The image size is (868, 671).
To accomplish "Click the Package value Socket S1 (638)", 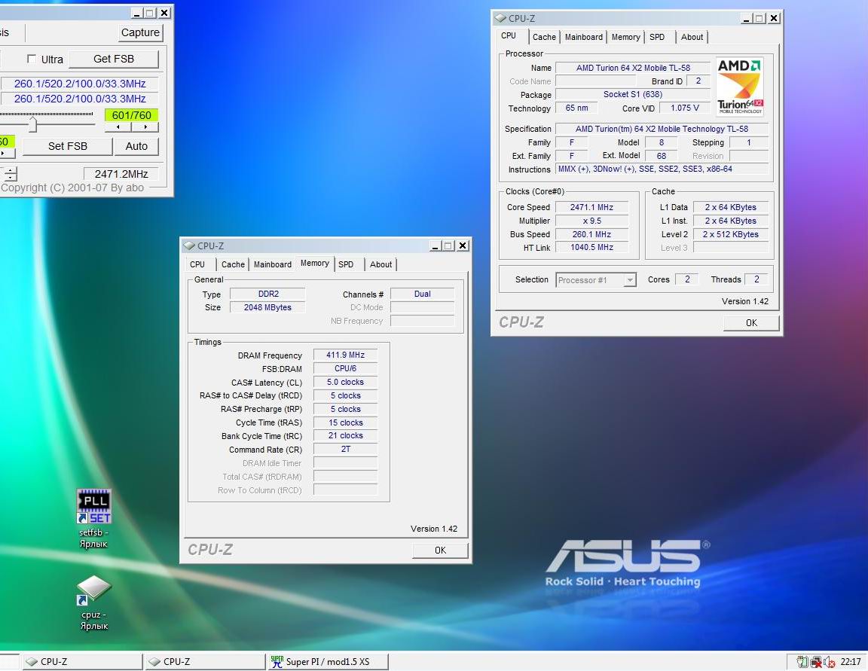I will 633,95.
